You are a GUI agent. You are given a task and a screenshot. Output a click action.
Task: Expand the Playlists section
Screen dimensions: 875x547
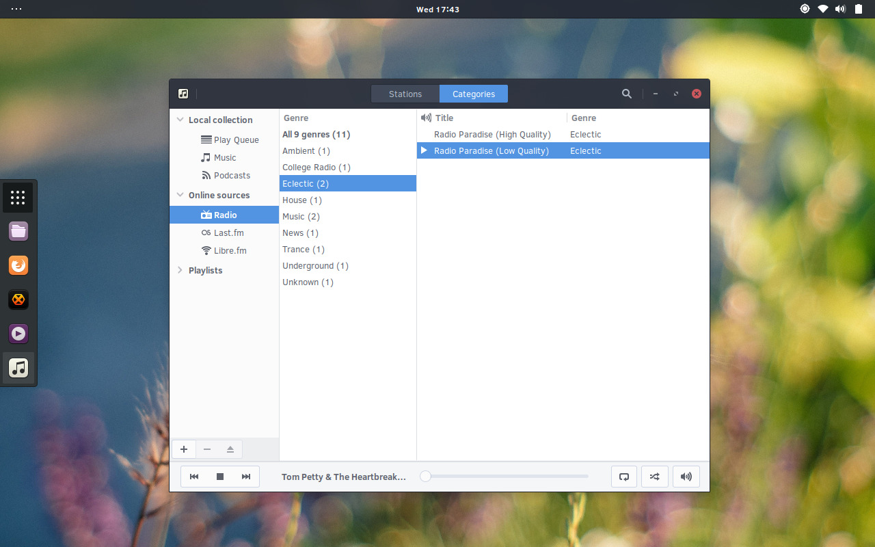180,270
